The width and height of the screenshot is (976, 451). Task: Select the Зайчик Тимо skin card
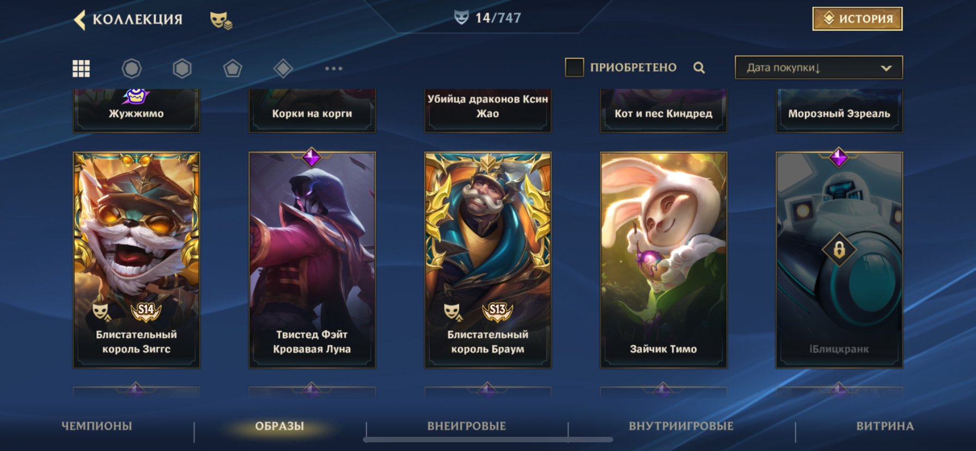click(x=663, y=260)
